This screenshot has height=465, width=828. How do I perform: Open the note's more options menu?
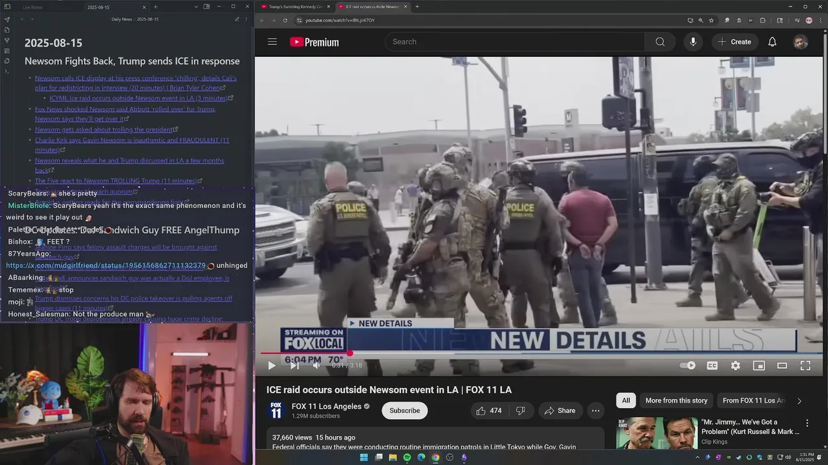246,19
